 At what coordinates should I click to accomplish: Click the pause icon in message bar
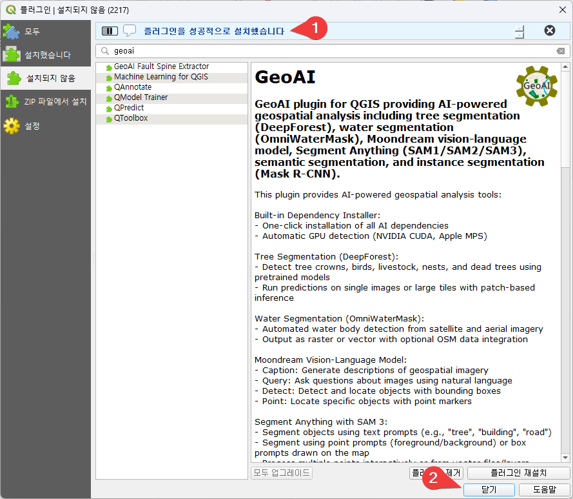point(110,30)
